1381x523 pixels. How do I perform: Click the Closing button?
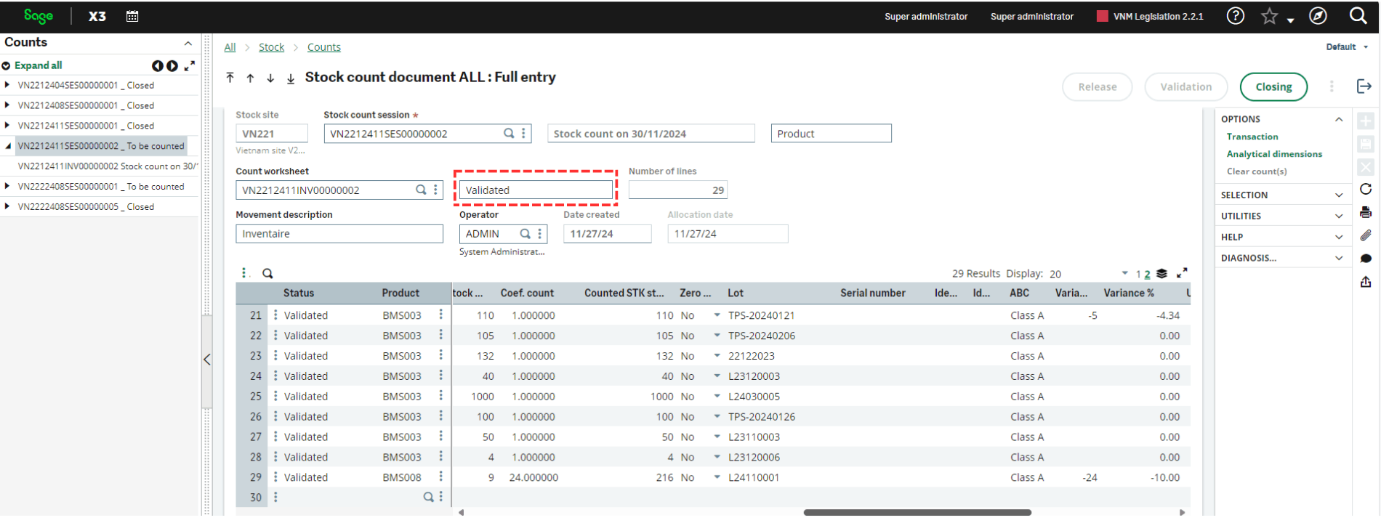click(1273, 86)
